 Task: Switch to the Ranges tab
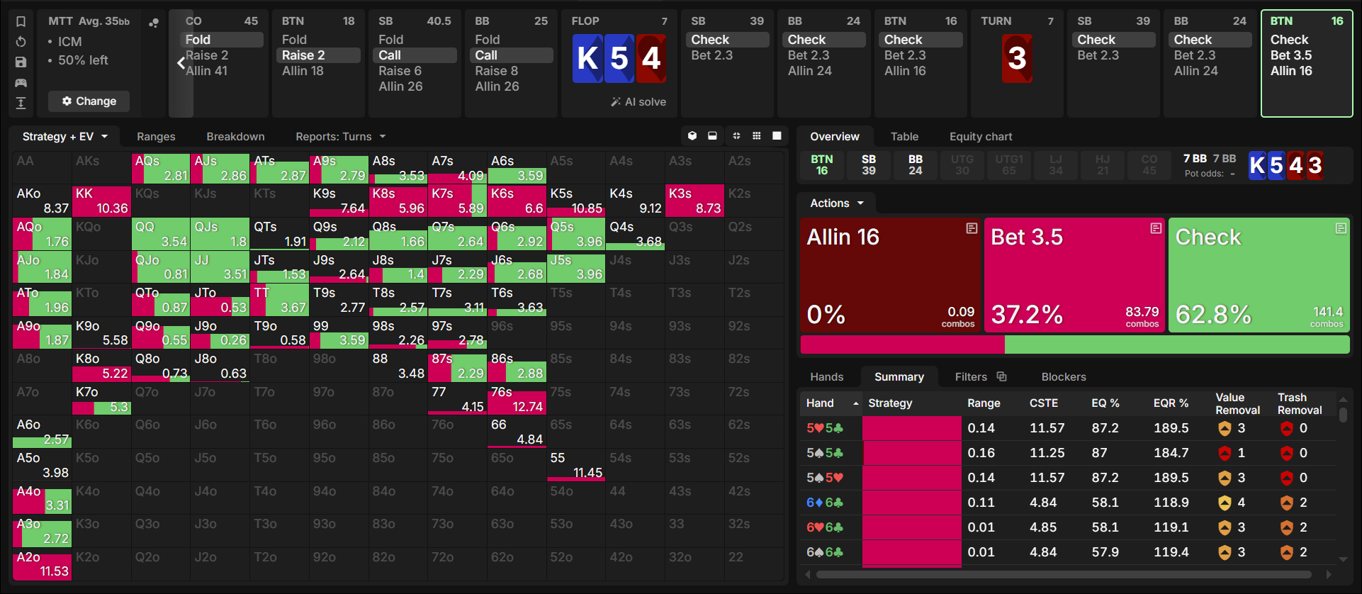156,137
